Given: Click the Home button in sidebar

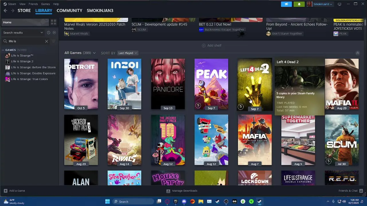Looking at the screenshot, I should click(x=25, y=22).
